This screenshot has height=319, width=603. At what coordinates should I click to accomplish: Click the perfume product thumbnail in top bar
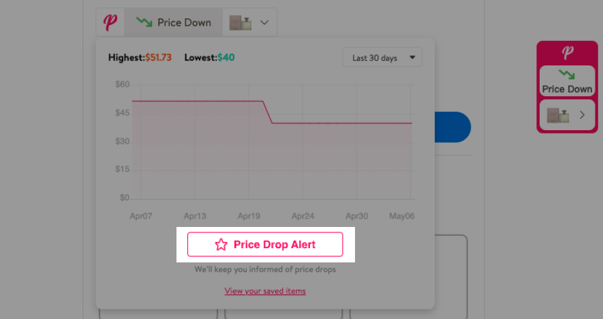pos(241,22)
